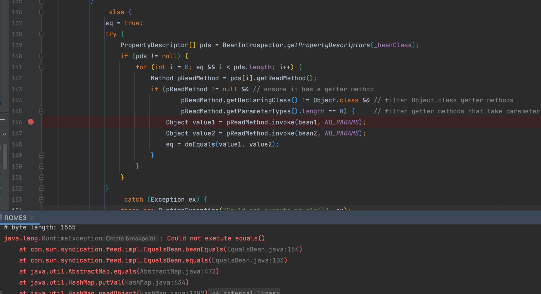The image size is (541, 294).
Task: Open the RuntimeException class link
Action: (72, 238)
